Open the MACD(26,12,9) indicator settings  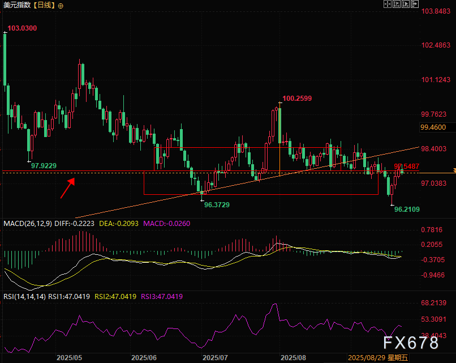(x=28, y=224)
